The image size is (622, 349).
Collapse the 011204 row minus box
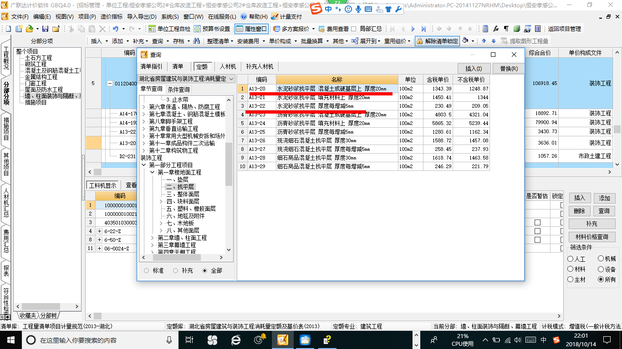(110, 83)
